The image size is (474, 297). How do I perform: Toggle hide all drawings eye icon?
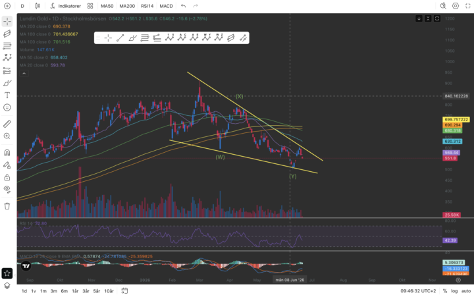(7, 190)
